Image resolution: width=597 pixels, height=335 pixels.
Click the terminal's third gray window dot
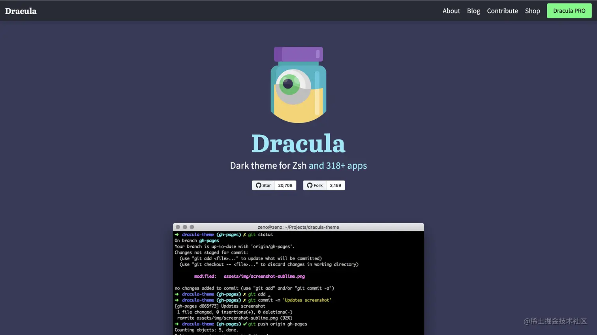192,227
